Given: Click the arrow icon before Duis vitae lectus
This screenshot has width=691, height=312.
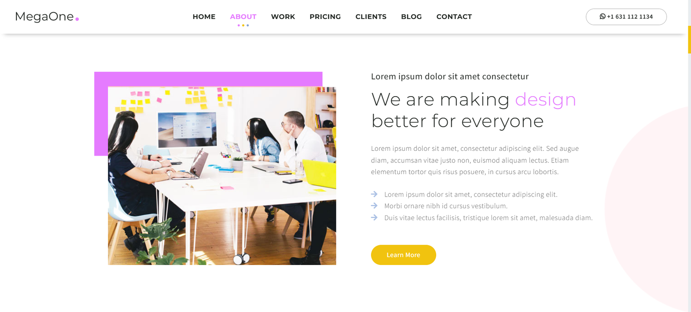Looking at the screenshot, I should click(374, 218).
